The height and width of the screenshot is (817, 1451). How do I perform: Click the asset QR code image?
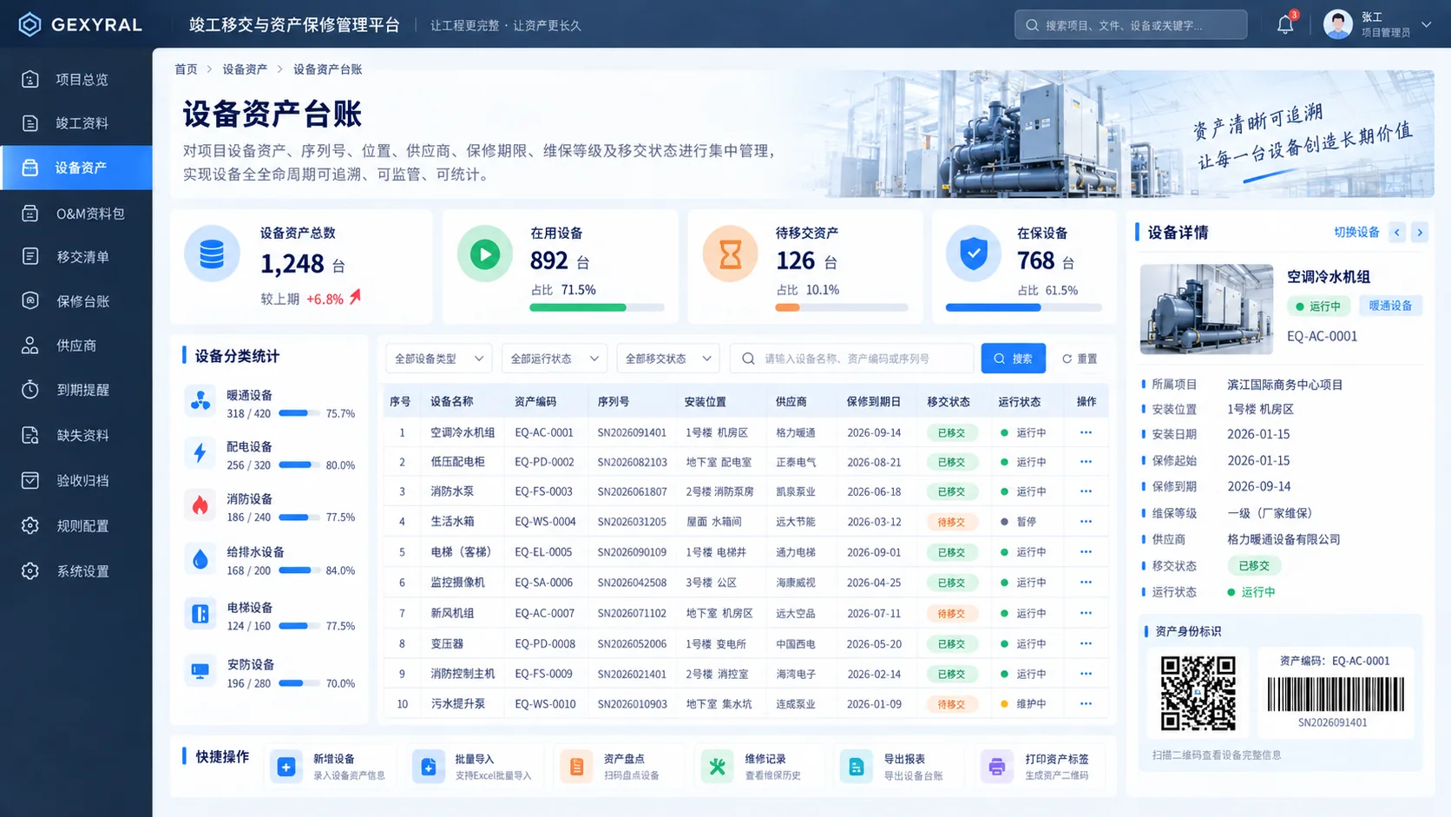pyautogui.click(x=1198, y=693)
